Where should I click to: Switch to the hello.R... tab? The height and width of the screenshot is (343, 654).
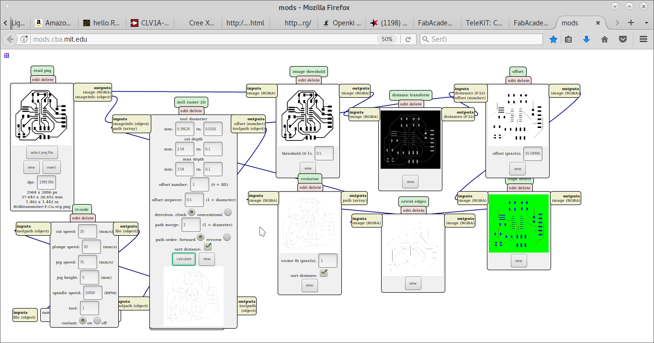click(x=101, y=23)
